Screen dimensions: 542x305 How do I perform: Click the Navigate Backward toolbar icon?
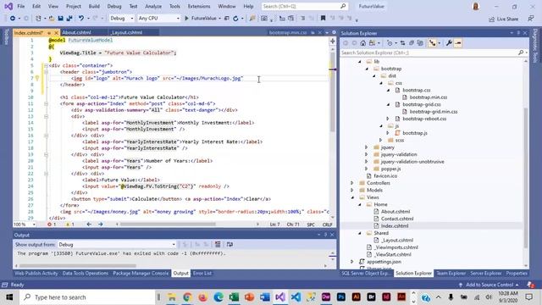13,19
